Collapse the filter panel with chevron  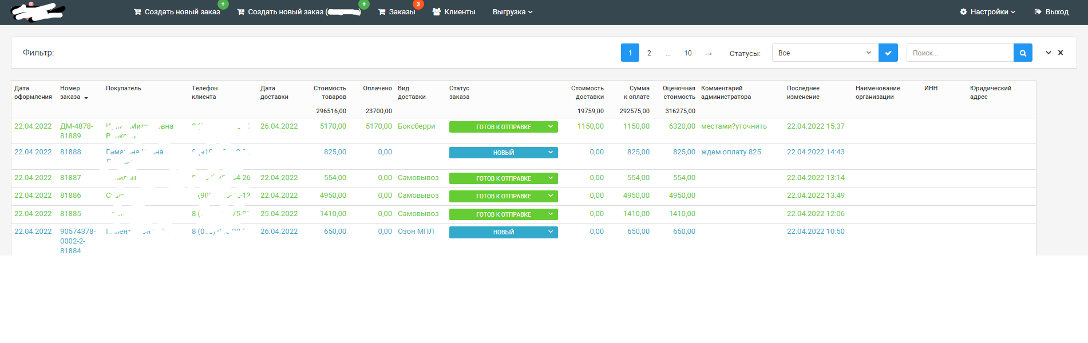tap(1049, 53)
